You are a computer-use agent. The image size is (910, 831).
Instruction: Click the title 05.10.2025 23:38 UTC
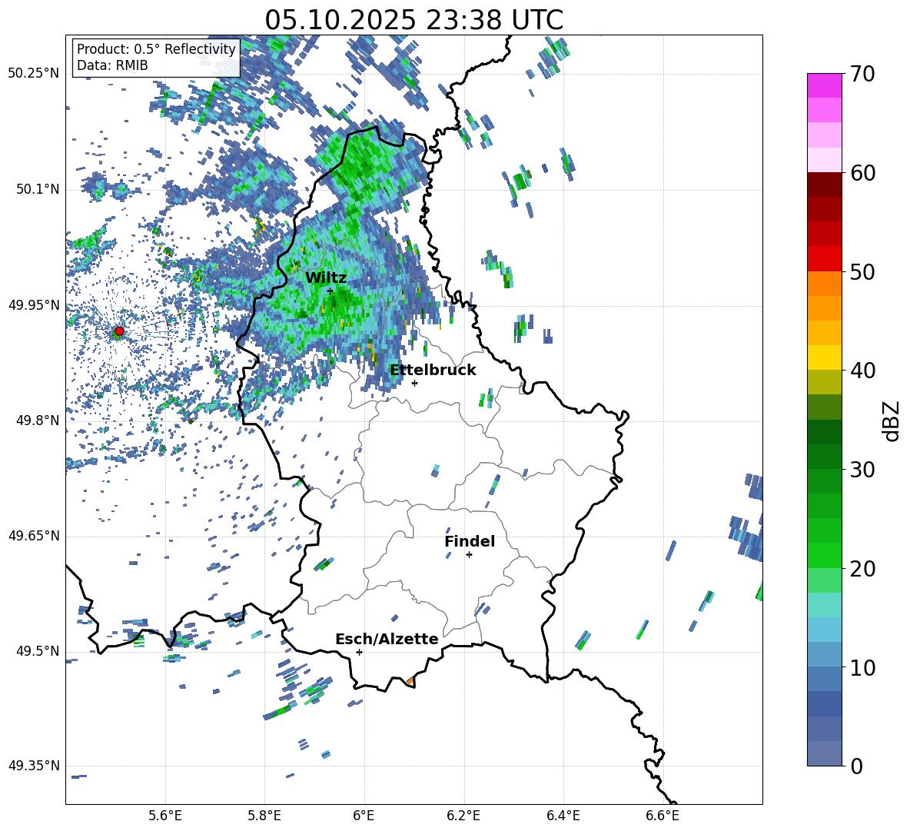pyautogui.click(x=413, y=20)
